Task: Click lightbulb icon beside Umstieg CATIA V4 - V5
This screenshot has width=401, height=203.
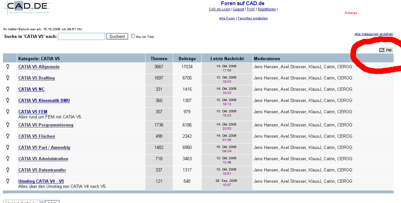Action: pos(8,181)
